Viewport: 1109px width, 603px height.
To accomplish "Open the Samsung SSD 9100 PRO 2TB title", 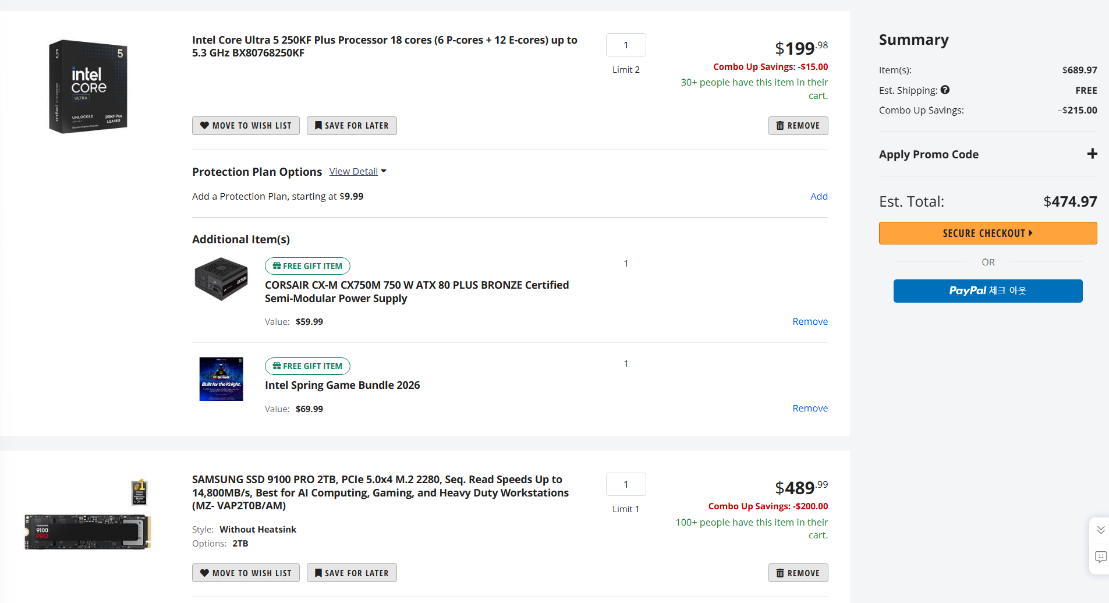I will point(381,492).
